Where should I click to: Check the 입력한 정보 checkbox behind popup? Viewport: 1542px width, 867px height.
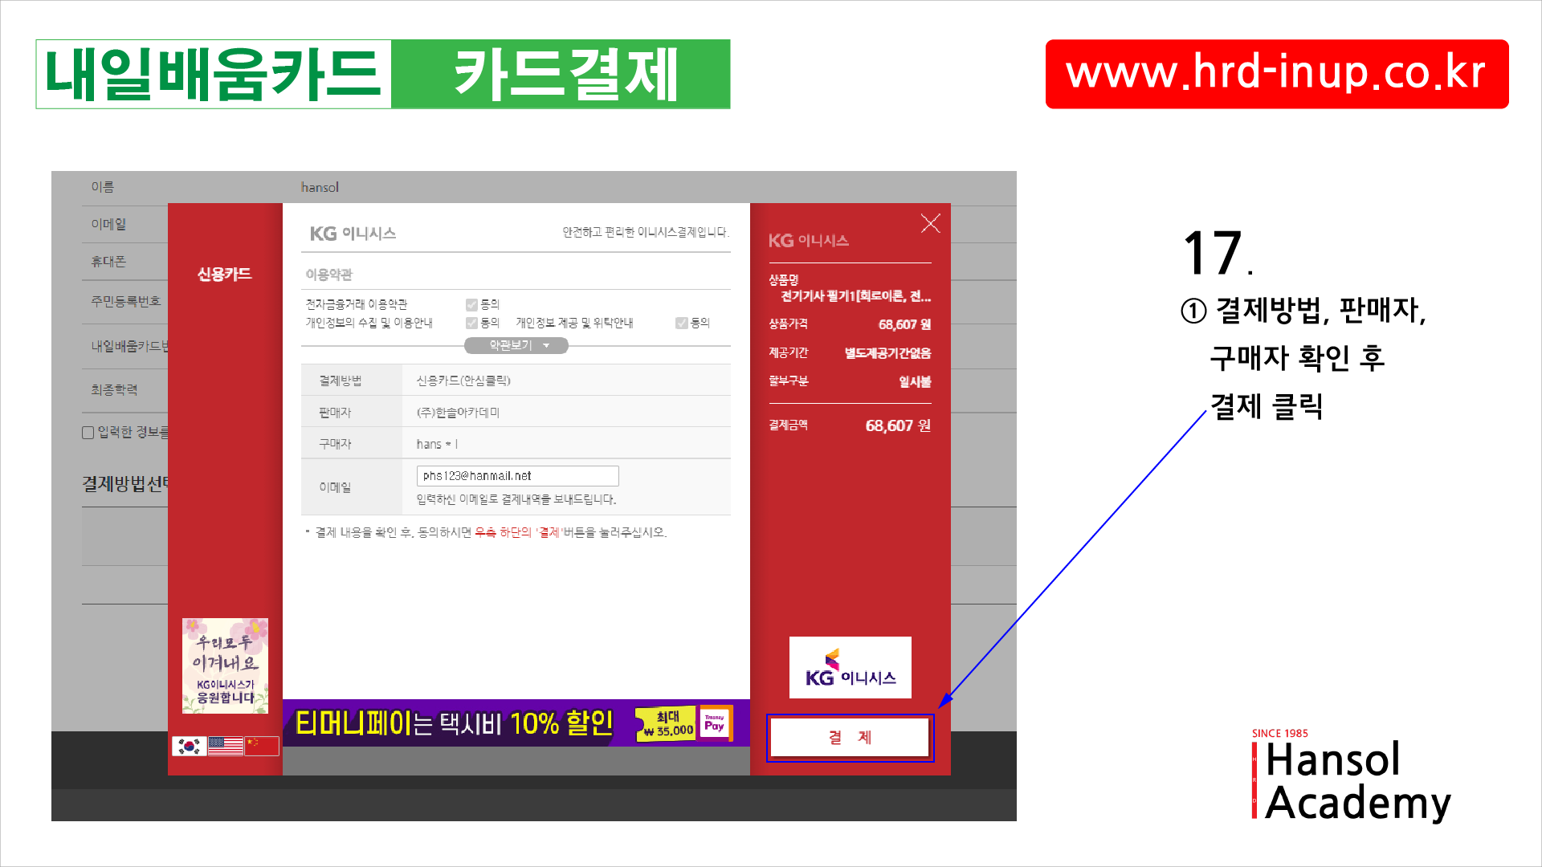click(88, 433)
